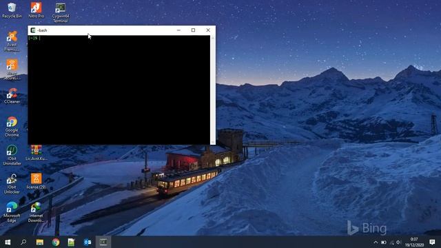441x248 pixels.
Task: Open the clock and date flyout
Action: [414, 242]
